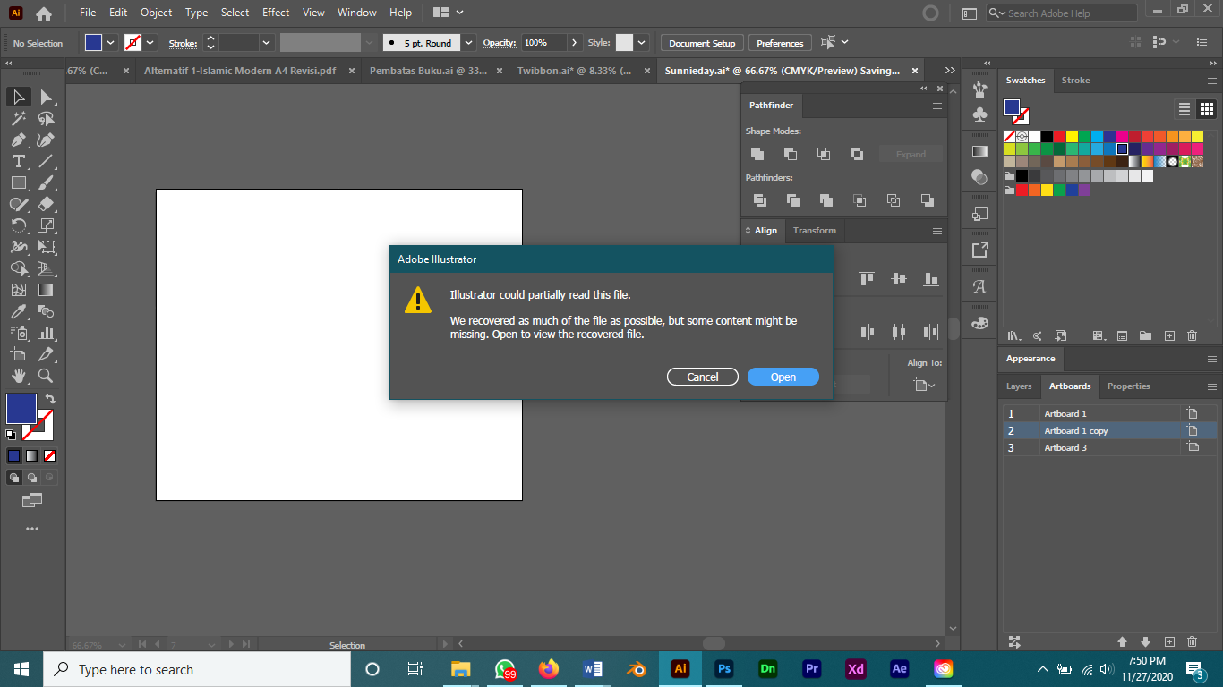Screen dimensions: 1223x687
Task: Select the Paintbrush tool
Action: pos(47,182)
